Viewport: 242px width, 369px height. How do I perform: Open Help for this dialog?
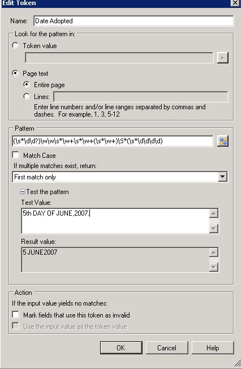tap(213, 348)
